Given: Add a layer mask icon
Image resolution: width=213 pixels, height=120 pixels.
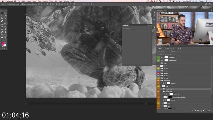Looking at the screenshot, I should [198, 111].
